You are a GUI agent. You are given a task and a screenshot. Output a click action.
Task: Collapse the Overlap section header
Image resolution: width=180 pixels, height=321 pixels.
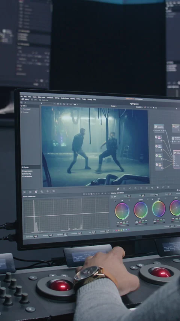31,167
